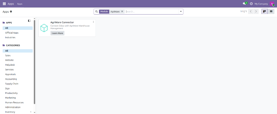
Task: Filter by Inventory category
Action: [18, 112]
